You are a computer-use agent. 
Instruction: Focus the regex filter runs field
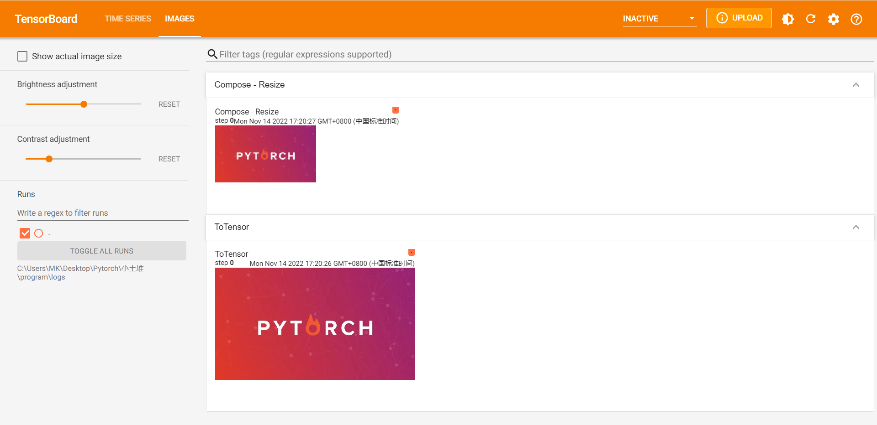click(103, 213)
